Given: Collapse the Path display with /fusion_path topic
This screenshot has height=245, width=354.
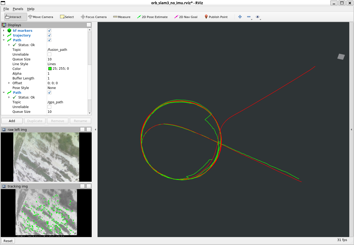Looking at the screenshot, I should coord(4,40).
